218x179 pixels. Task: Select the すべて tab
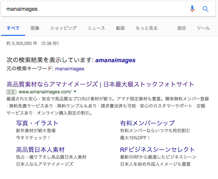pyautogui.click(x=13, y=28)
